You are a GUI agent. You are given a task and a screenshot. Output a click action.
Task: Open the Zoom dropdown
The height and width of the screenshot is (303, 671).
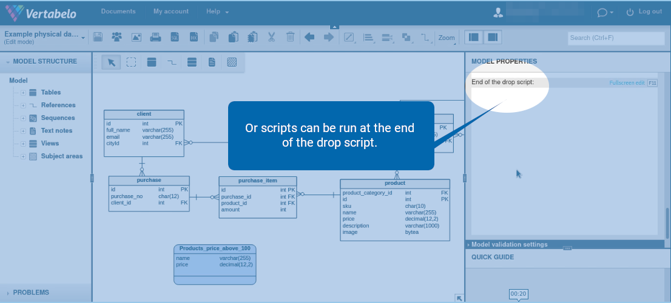[x=447, y=38]
